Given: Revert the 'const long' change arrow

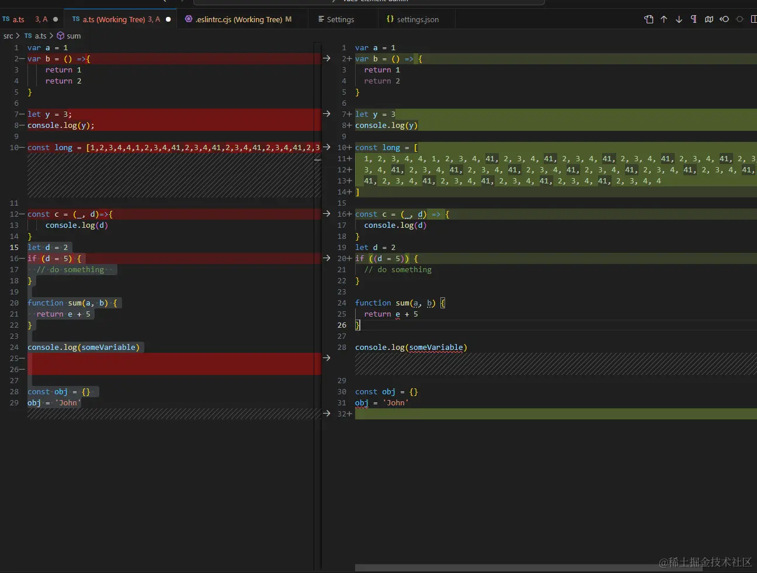Looking at the screenshot, I should tap(327, 147).
